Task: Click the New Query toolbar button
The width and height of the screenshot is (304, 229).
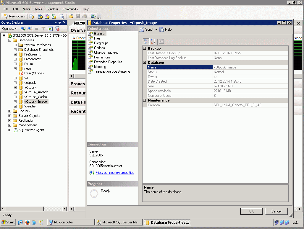Action: pyautogui.click(x=15, y=17)
